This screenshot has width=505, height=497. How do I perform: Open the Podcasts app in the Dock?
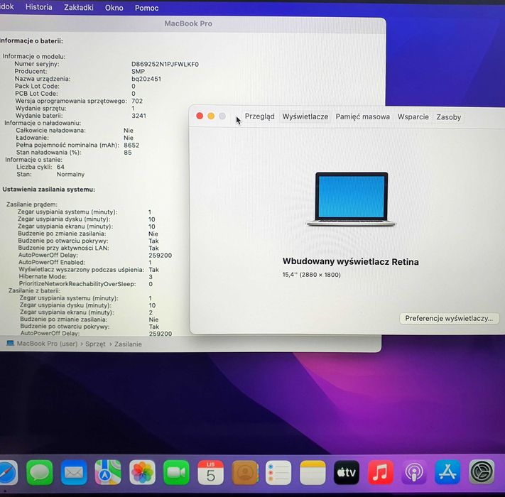[x=414, y=473]
